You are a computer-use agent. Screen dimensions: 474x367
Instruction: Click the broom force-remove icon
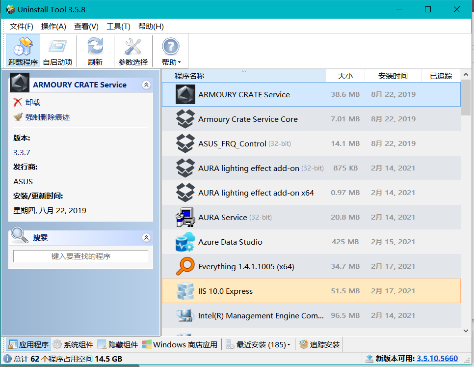pyautogui.click(x=18, y=117)
